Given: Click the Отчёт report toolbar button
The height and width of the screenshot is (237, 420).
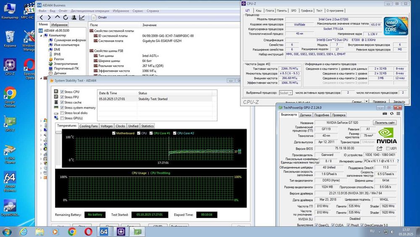Looking at the screenshot, I should (99, 17).
